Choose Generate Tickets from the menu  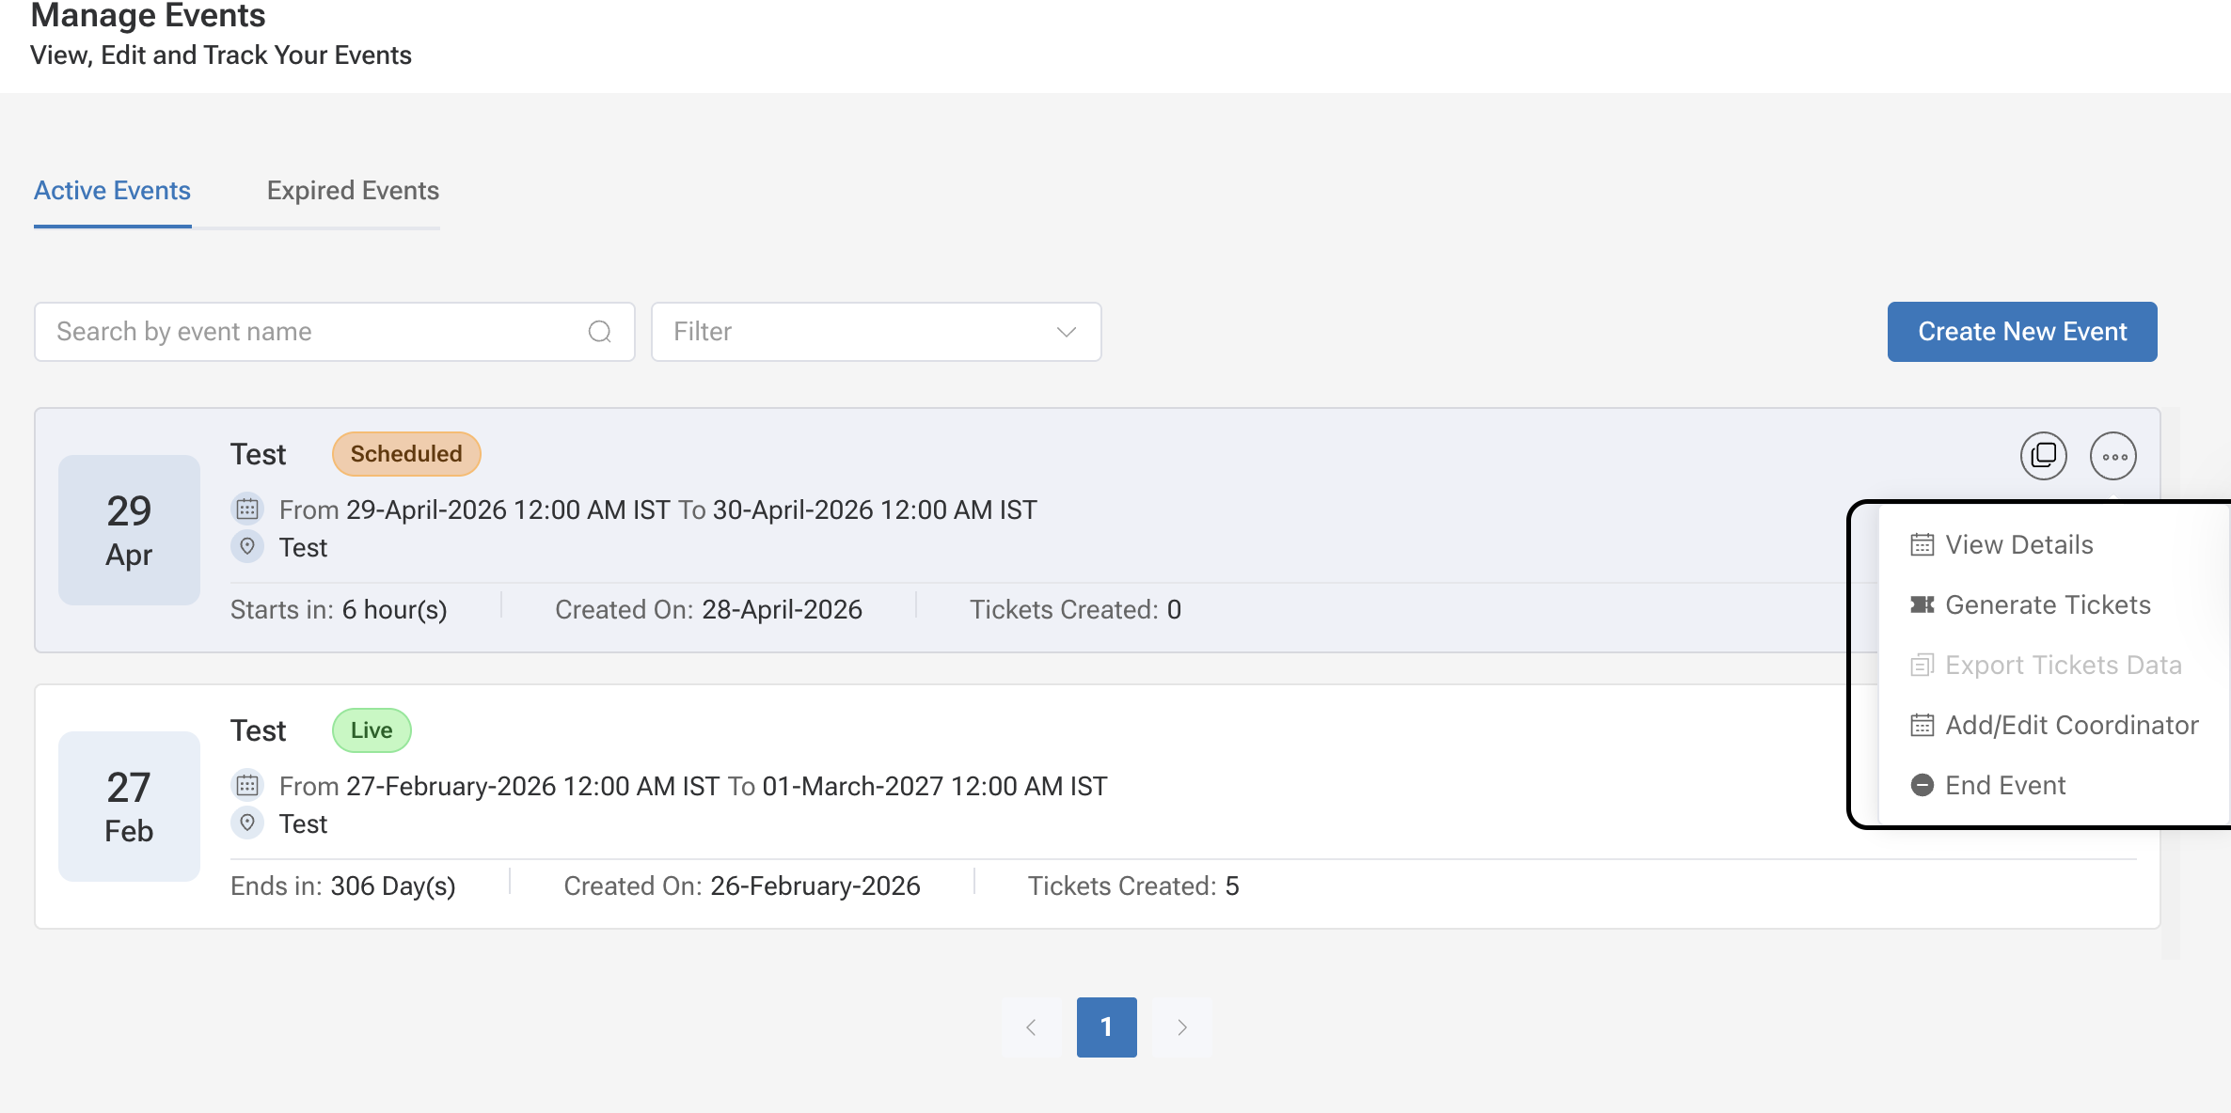click(2054, 605)
